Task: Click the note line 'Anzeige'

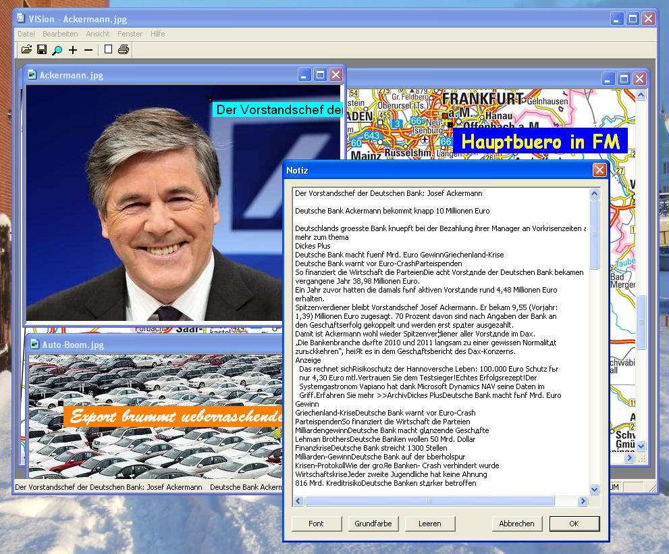Action: [308, 360]
